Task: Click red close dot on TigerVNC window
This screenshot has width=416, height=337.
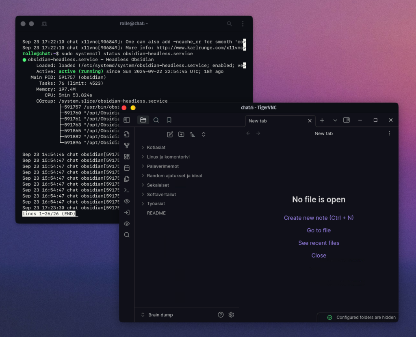Action: click(124, 108)
